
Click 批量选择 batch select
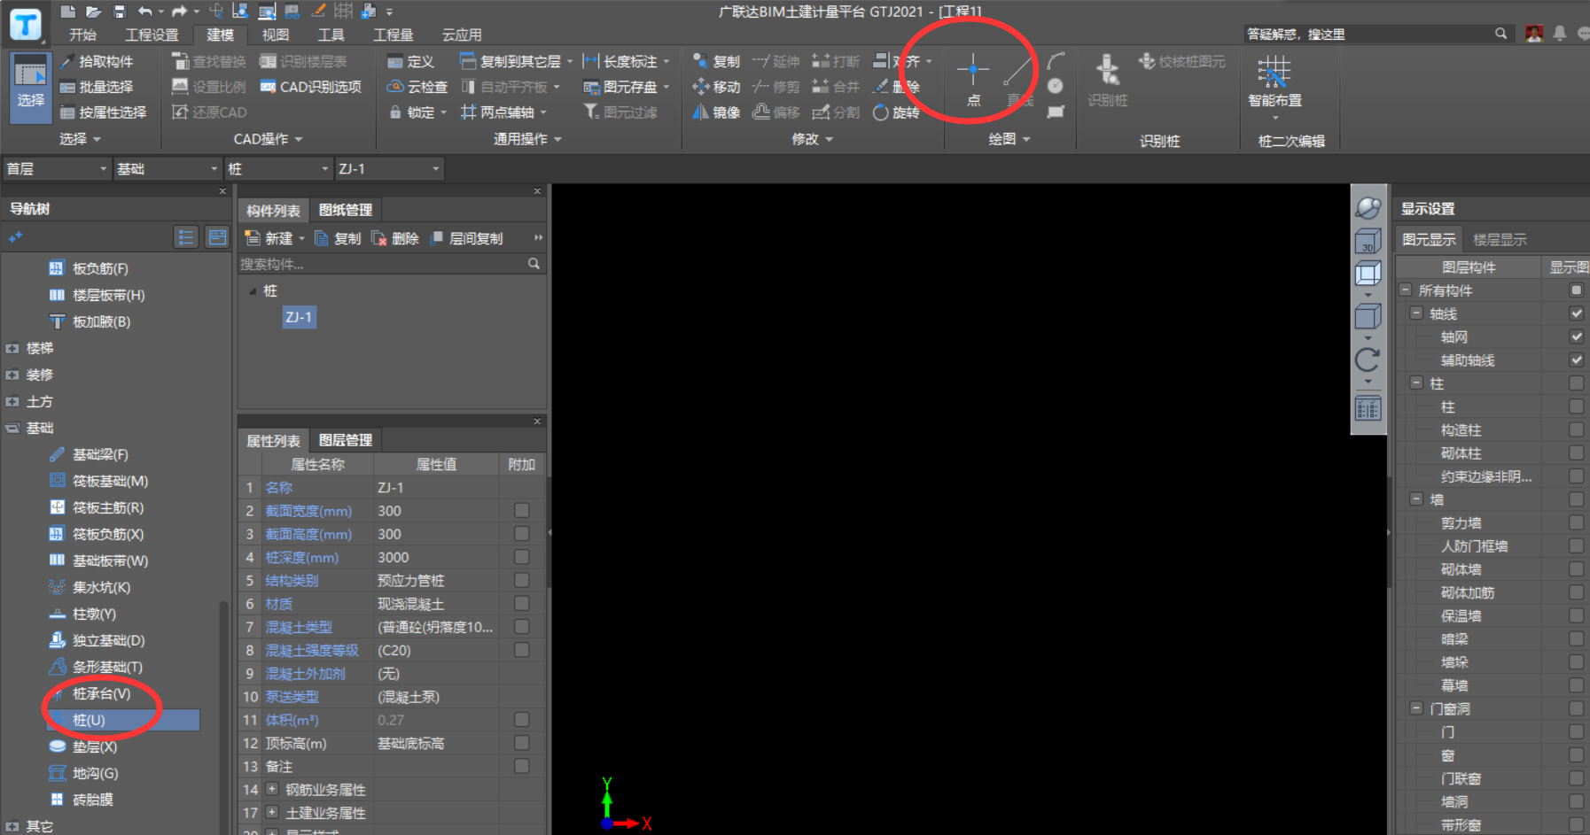click(x=97, y=87)
